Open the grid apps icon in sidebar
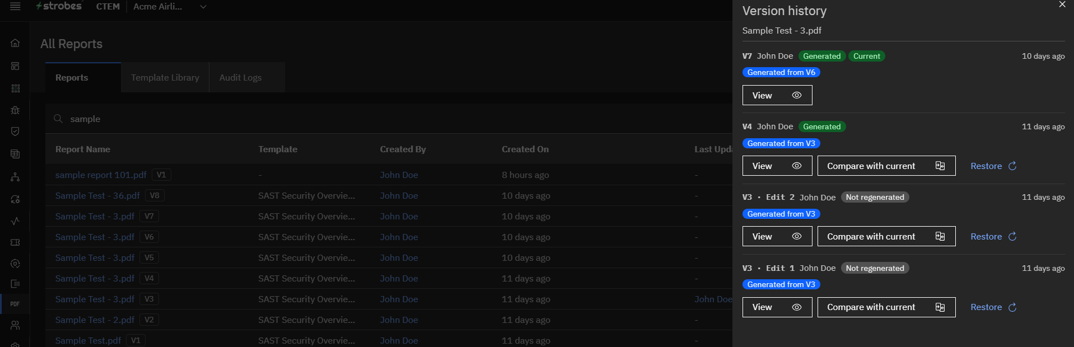Viewport: 1074px width, 347px height. point(15,88)
